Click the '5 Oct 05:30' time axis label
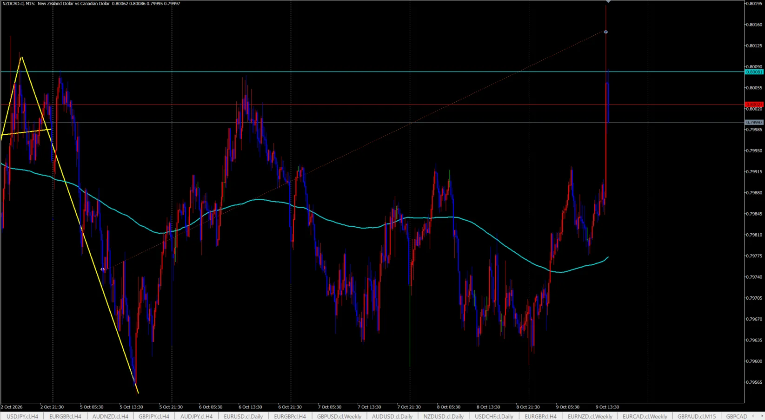This screenshot has height=420, width=765. click(x=92, y=407)
